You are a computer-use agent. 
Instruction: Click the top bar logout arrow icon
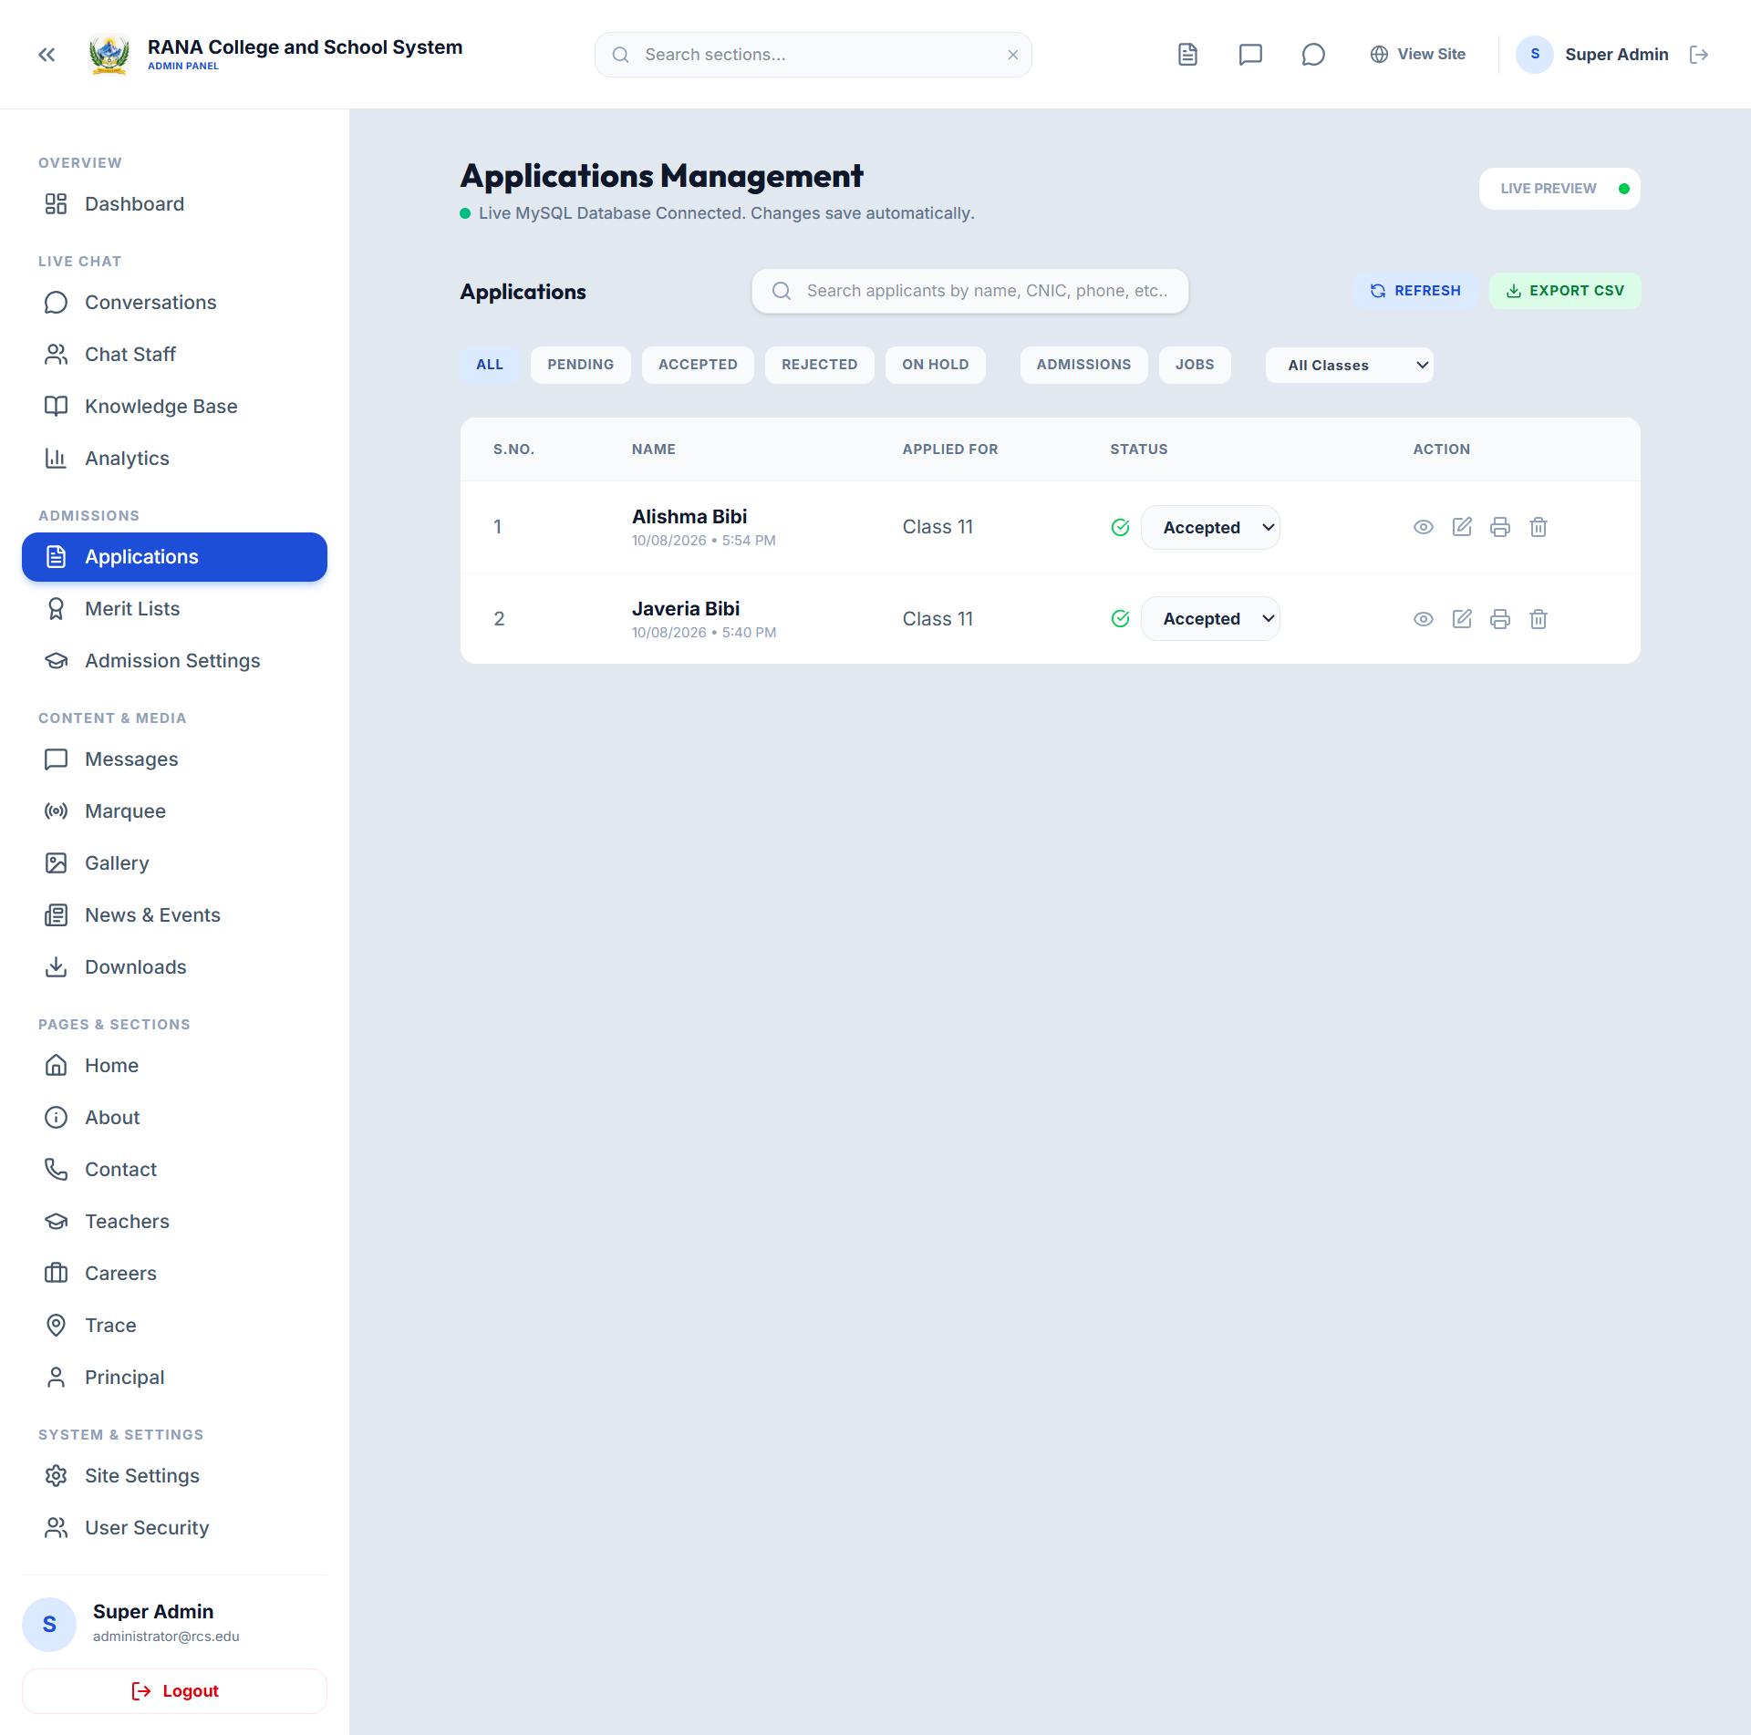[x=1699, y=55]
